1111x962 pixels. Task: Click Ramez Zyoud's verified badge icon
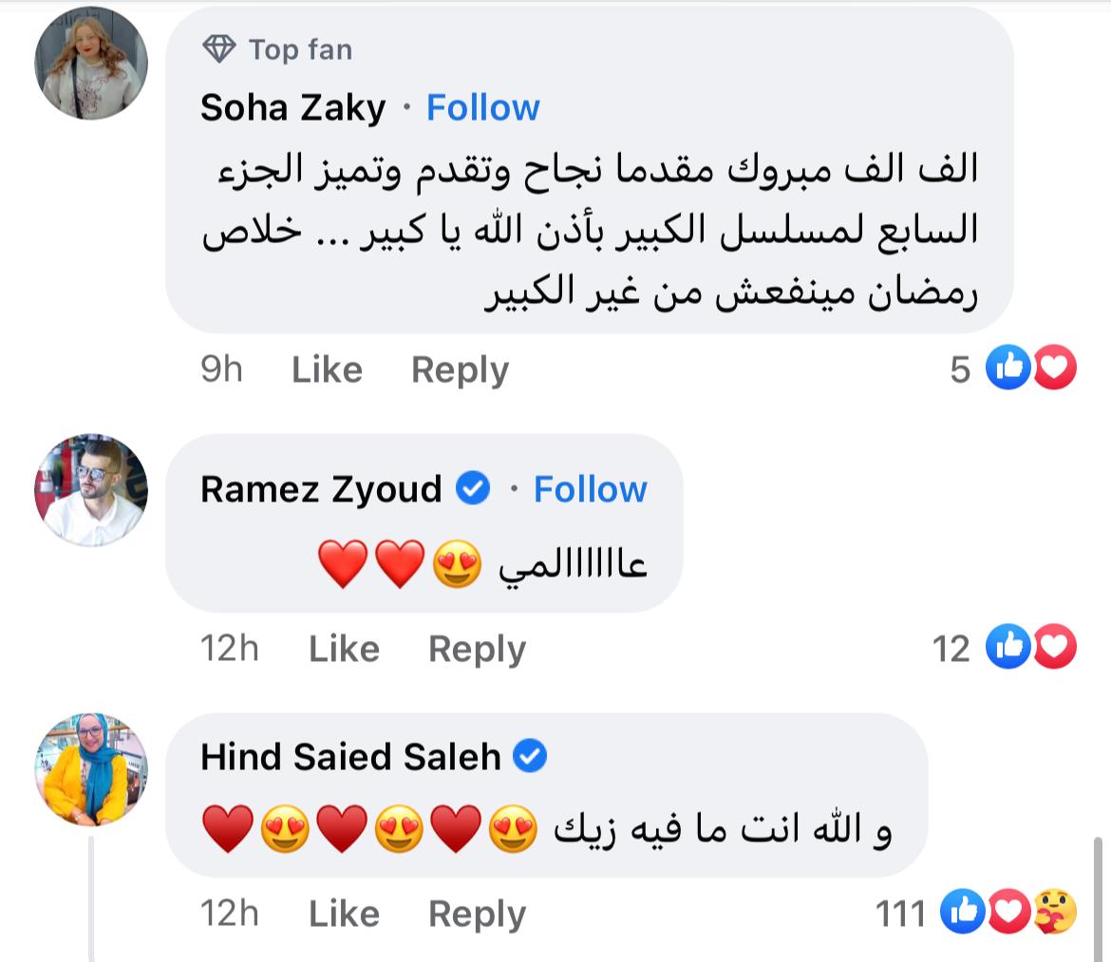pyautogui.click(x=473, y=489)
